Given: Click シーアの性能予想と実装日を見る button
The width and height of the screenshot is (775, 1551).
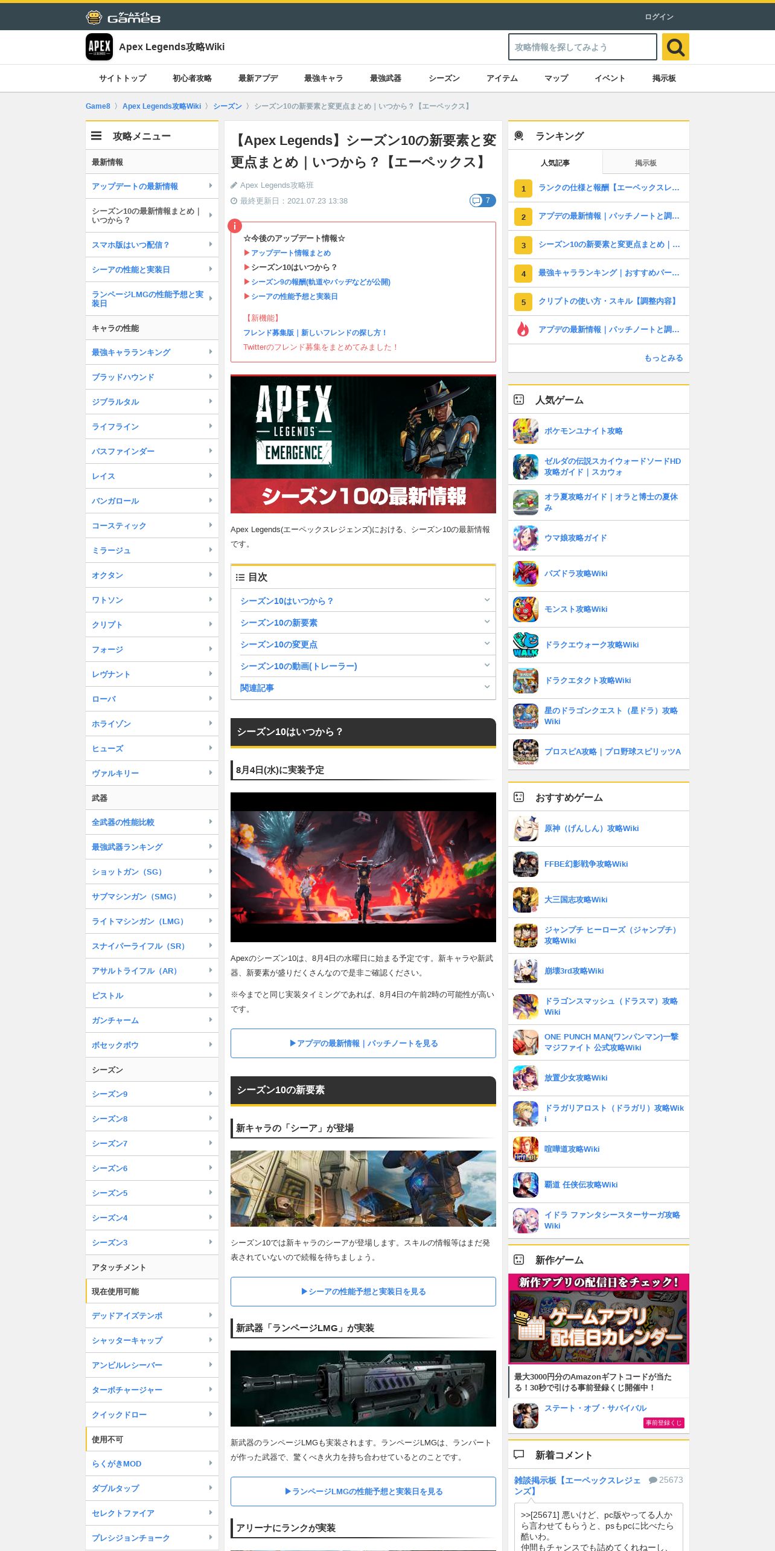Looking at the screenshot, I should [x=363, y=1291].
